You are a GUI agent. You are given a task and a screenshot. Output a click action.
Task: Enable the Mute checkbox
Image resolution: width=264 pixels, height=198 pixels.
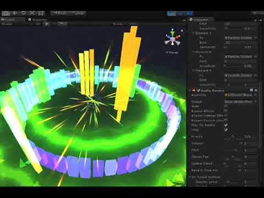(226, 106)
